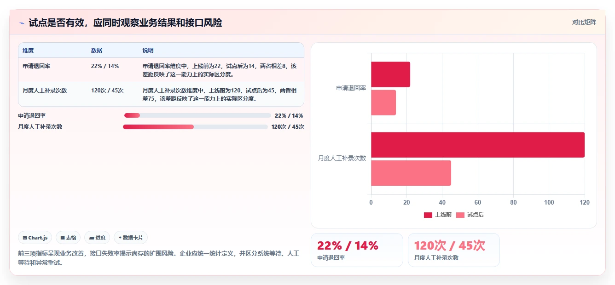This screenshot has height=285, width=615.
Task: Click the 进度 tag chip
Action: pos(97,238)
